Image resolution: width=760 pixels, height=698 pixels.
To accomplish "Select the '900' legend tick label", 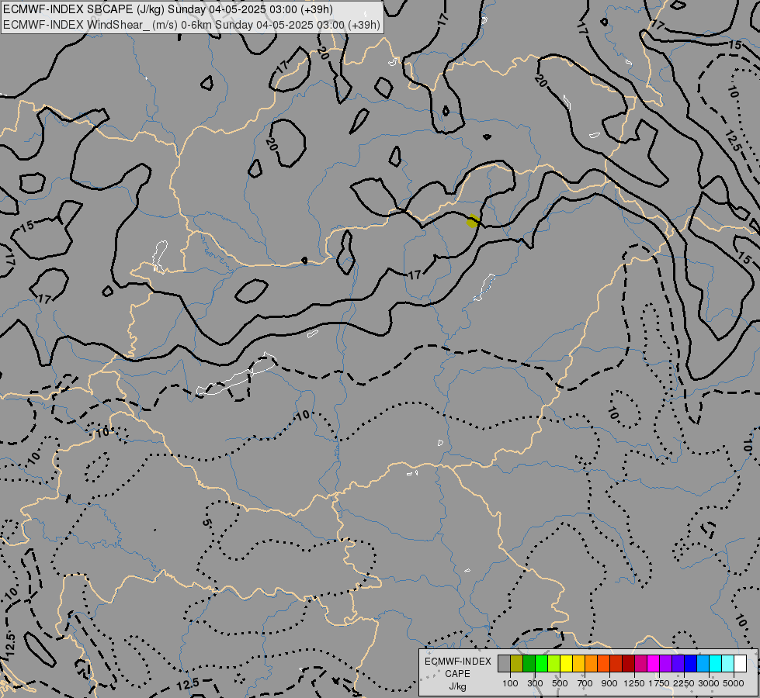I will coord(609,683).
